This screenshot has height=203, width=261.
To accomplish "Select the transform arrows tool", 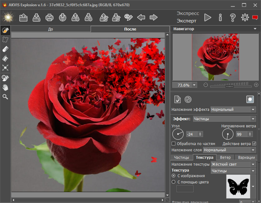I will 5,68.
